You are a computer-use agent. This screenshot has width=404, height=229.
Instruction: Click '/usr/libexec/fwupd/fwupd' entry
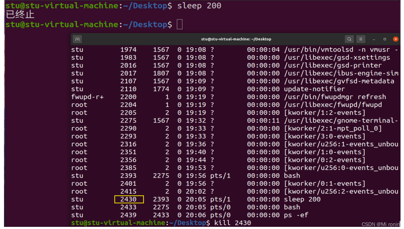click(x=333, y=105)
